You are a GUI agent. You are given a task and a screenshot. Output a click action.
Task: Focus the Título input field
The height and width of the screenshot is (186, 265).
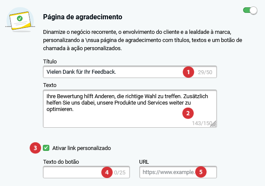(x=130, y=72)
